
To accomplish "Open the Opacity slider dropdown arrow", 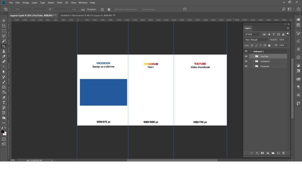I will (287, 40).
